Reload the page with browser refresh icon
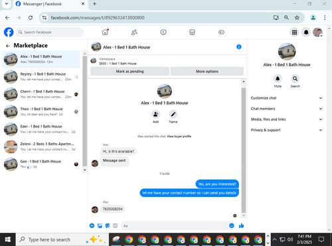 pos(31,17)
